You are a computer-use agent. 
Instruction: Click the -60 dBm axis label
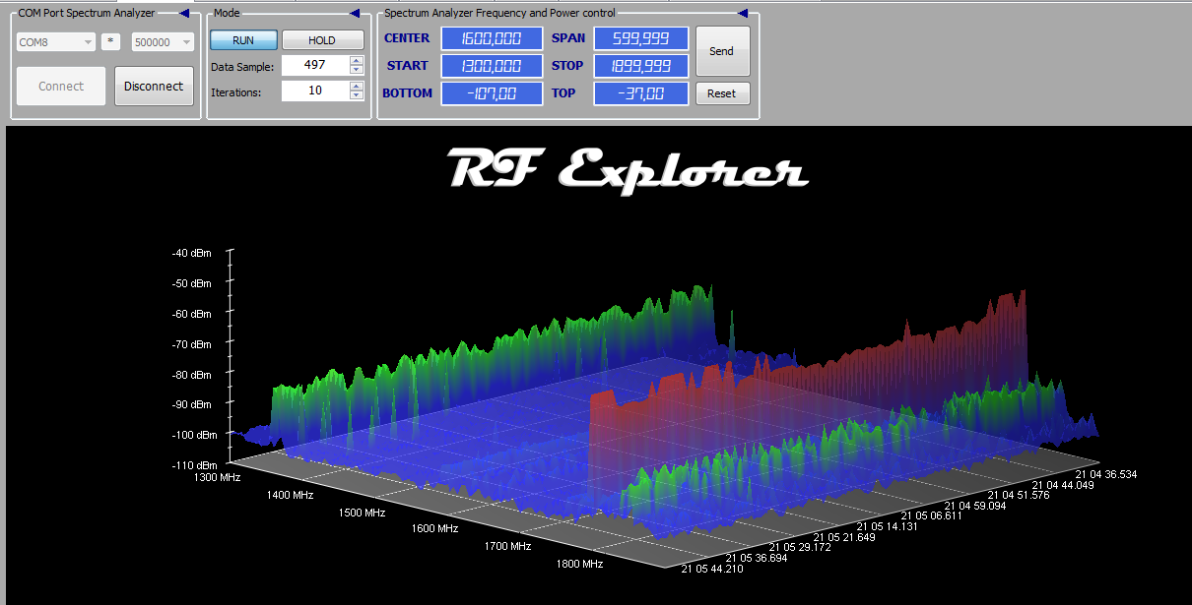click(191, 314)
